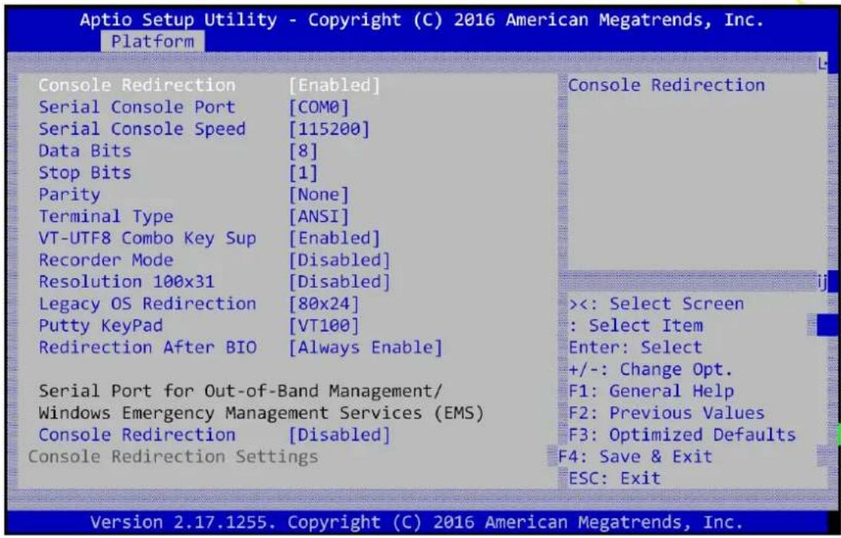Toggle VT-UTF8 Combo Key [Enabled] value
This screenshot has height=538, width=841.
click(x=334, y=239)
